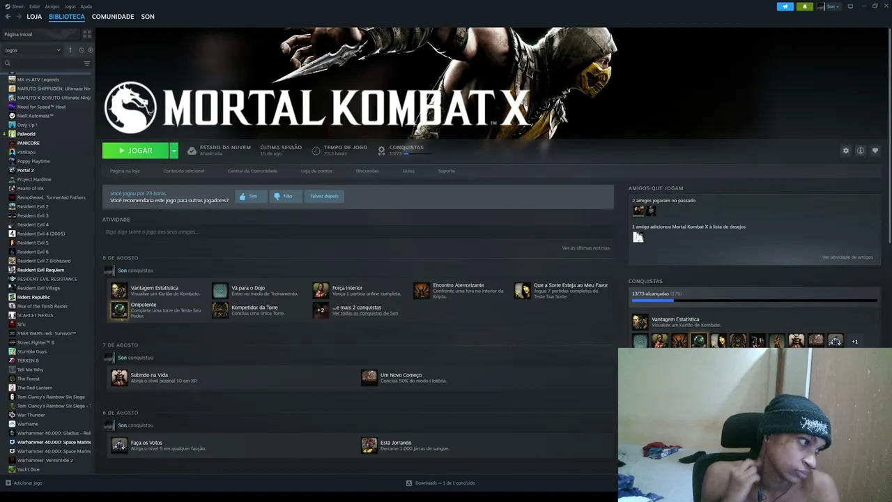Click the activity comment input field

[357, 232]
